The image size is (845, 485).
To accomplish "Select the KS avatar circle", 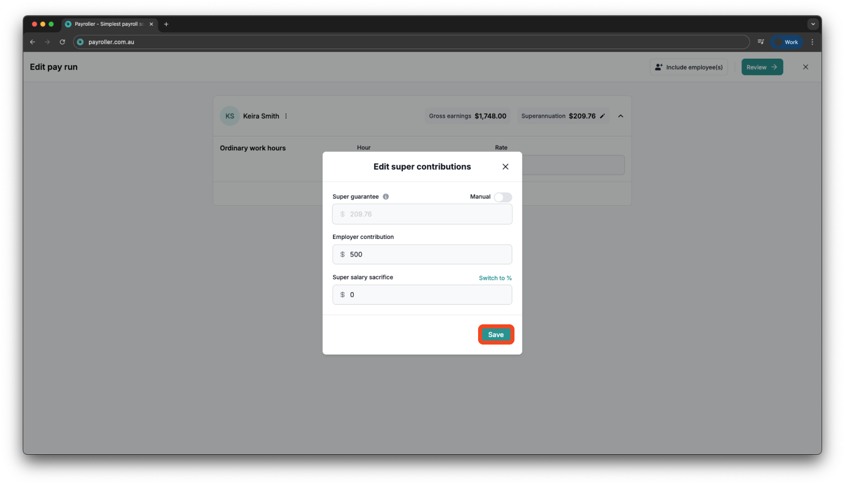I will point(229,116).
